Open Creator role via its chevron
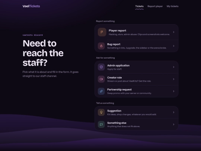Screen dimensions: 201x151 point(173,79)
